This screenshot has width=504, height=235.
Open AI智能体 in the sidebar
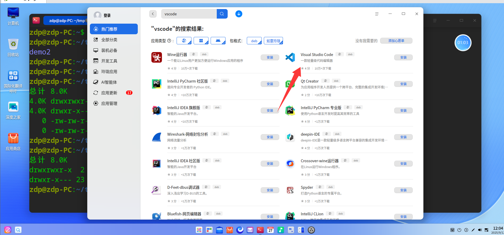click(114, 82)
